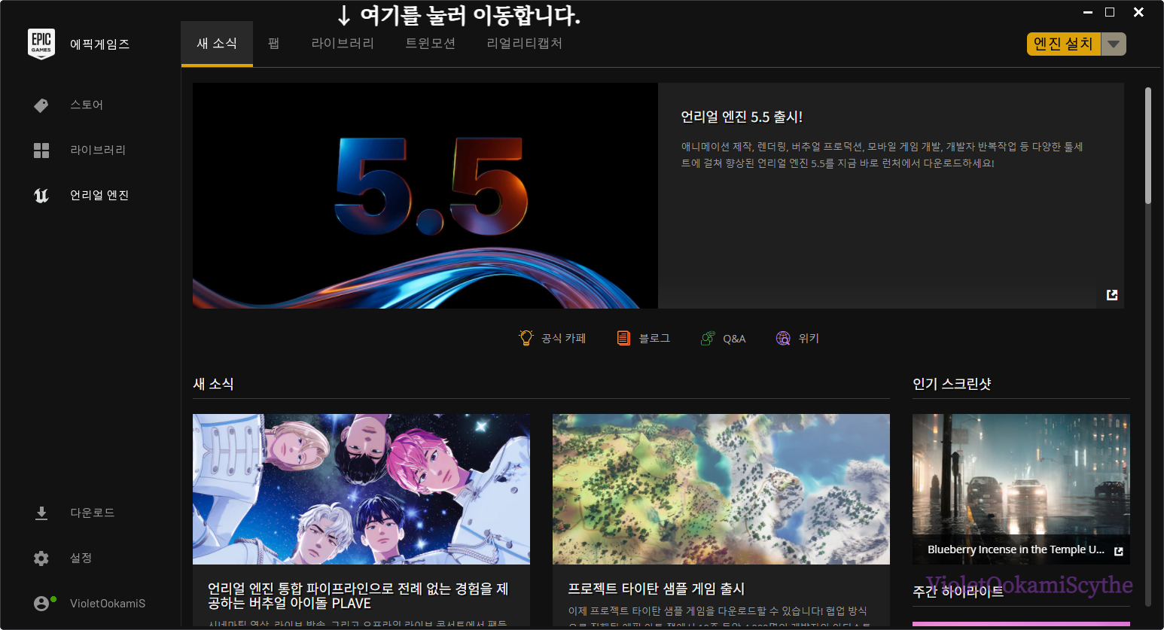Screen dimensions: 1164x630
Task: Open the VioletOokamiS account entry
Action: (108, 604)
